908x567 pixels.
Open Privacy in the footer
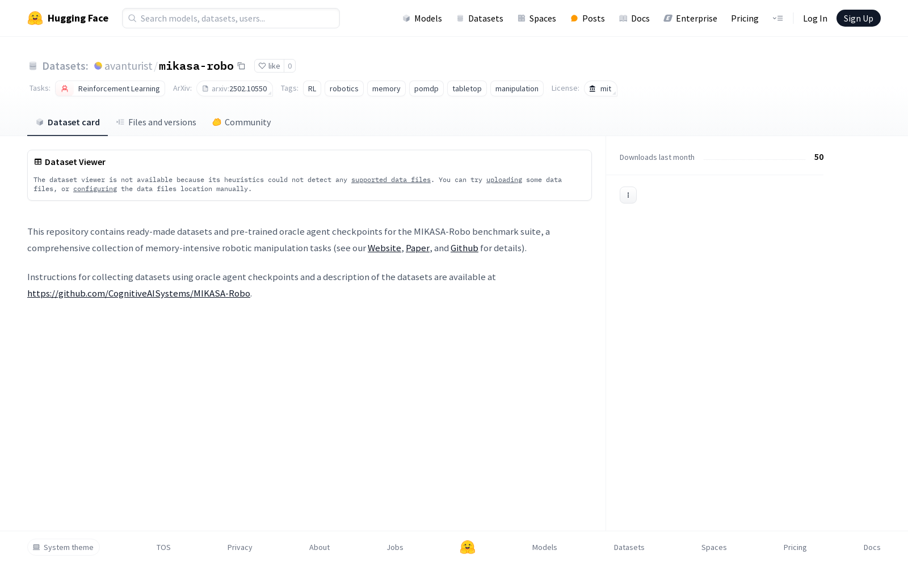[x=240, y=547]
